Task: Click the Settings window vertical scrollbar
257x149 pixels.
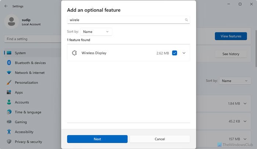Action: pyautogui.click(x=256, y=49)
